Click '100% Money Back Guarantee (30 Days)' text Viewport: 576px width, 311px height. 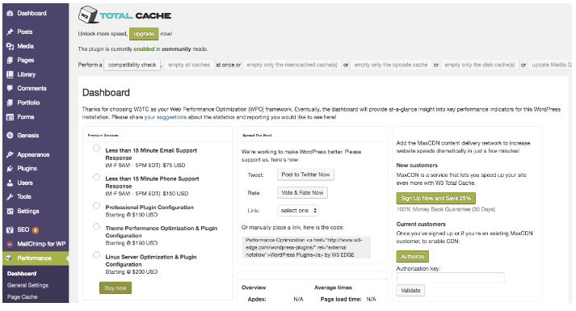[446, 209]
